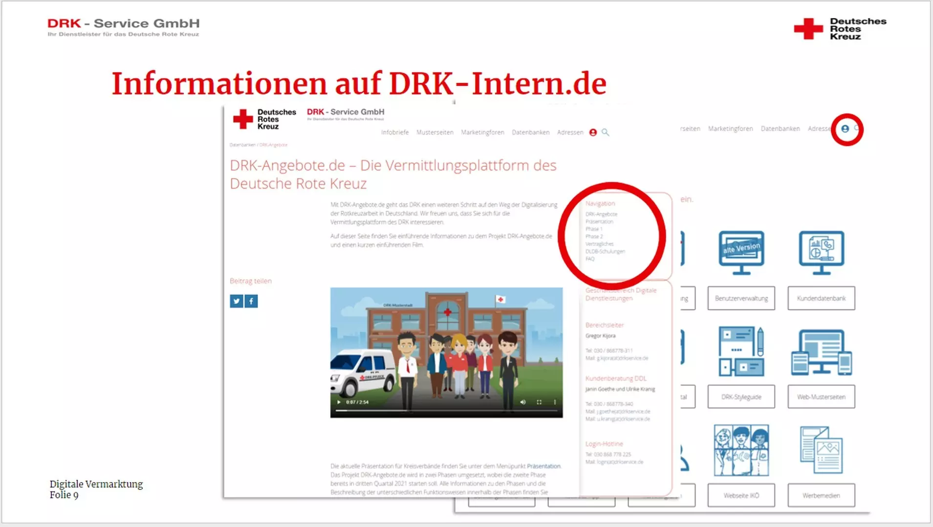Viewport: 933px width, 527px height.
Task: Click the name 'Gregor Kijora'
Action: point(601,336)
